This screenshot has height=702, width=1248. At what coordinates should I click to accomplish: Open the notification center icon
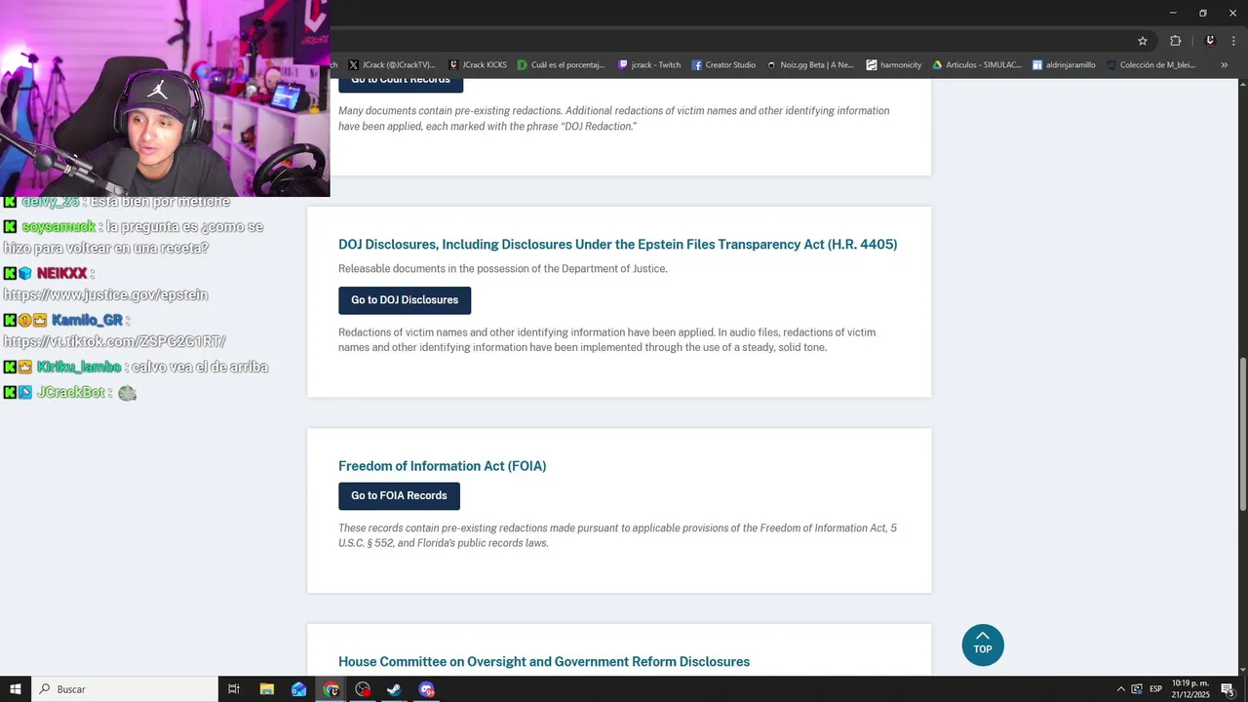(x=1228, y=689)
